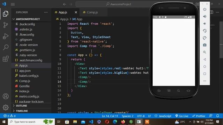Click the emulator home circle button
The image size is (223, 125).
(205, 67)
